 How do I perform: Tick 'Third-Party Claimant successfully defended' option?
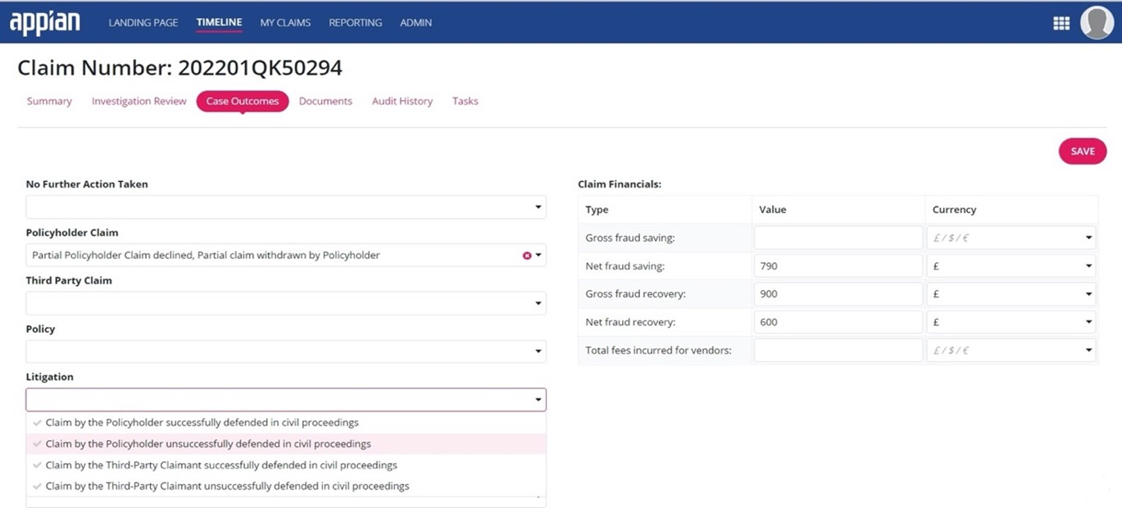[220, 465]
